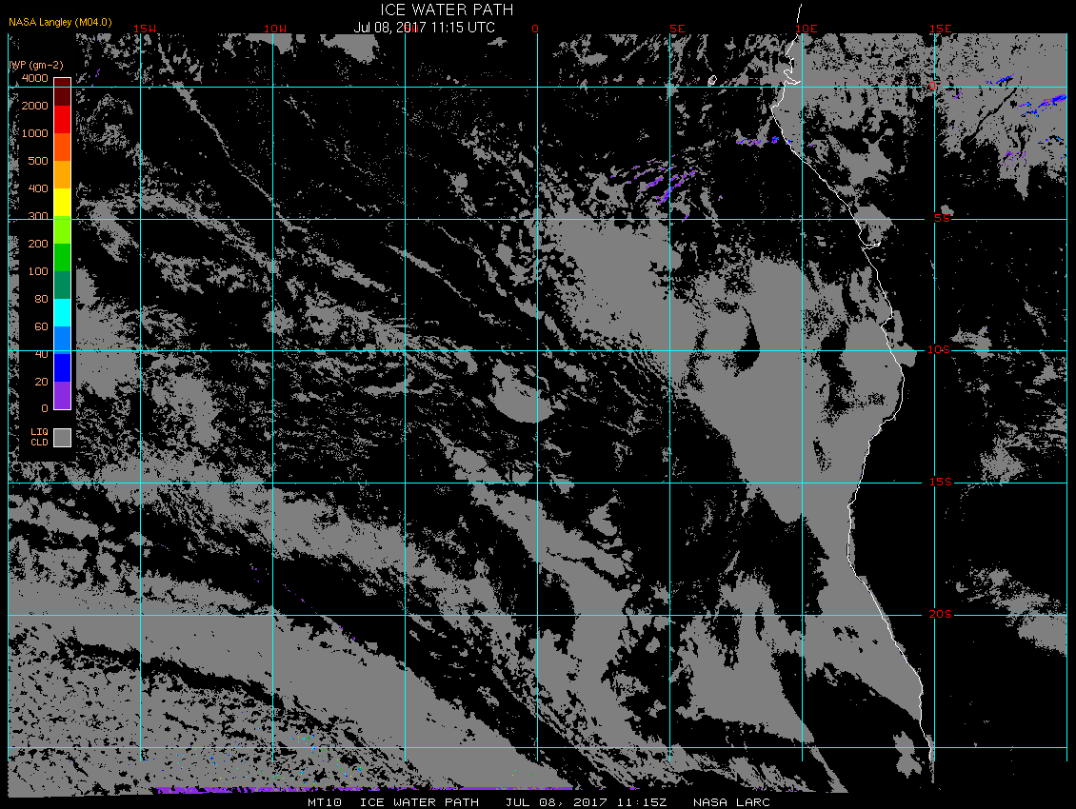The width and height of the screenshot is (1076, 809).
Task: Select the 15E longitude label
Action: click(x=940, y=29)
